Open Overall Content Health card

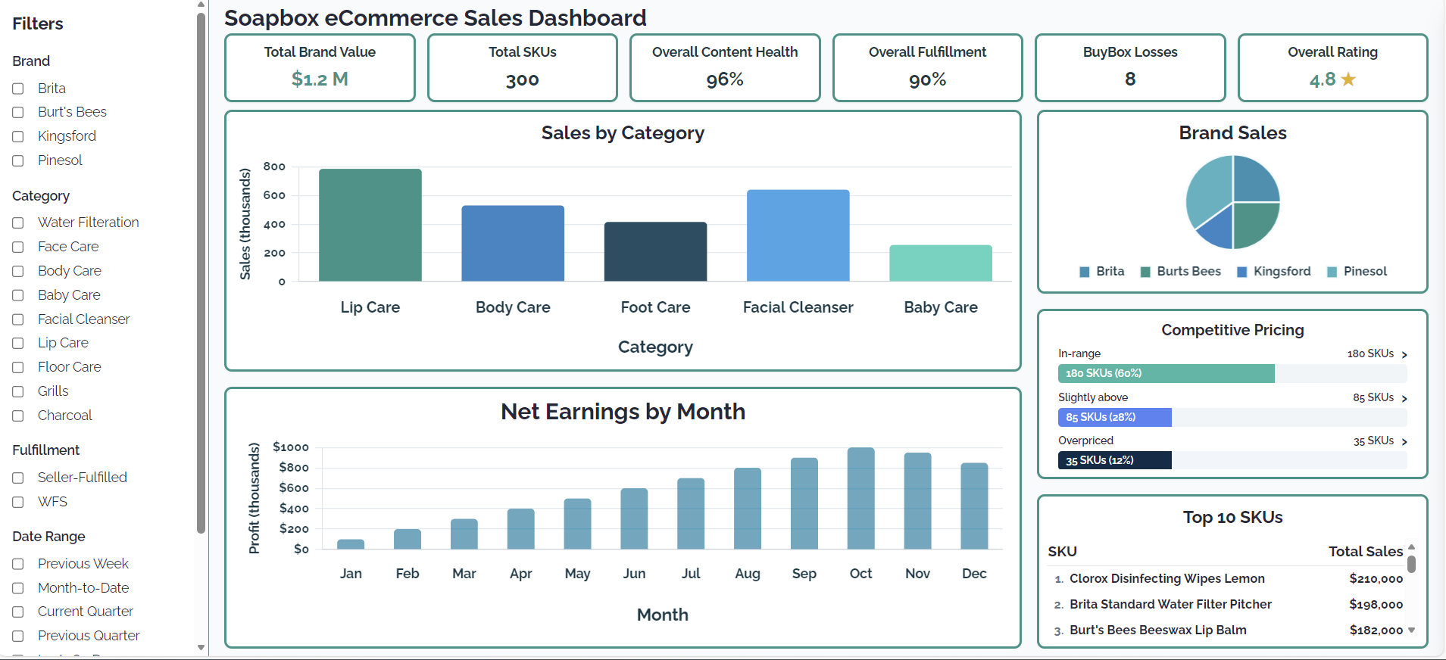(725, 67)
